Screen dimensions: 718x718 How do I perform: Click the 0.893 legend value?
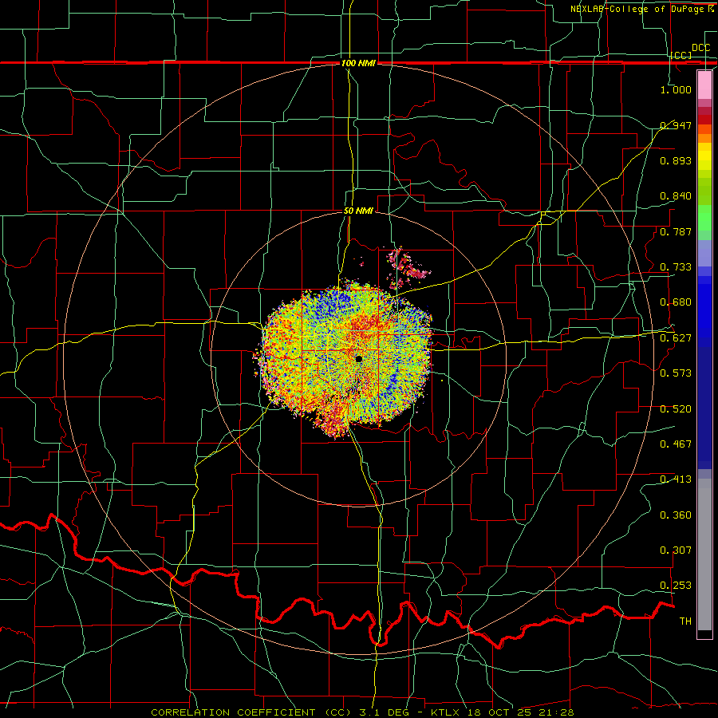coord(676,160)
